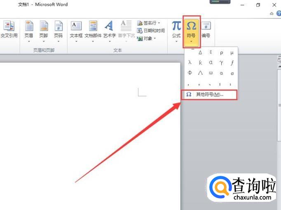Viewport: 281px width, 210px height.
Task: Expand the Text Box (文本框) dropdown arrow
Action: tap(76, 42)
